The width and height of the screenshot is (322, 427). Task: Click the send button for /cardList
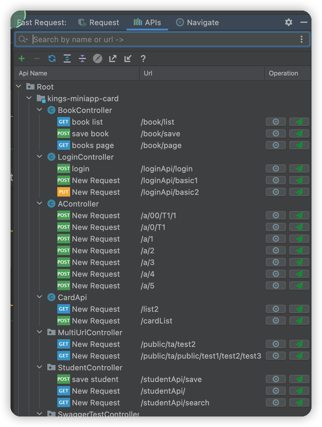pyautogui.click(x=299, y=321)
